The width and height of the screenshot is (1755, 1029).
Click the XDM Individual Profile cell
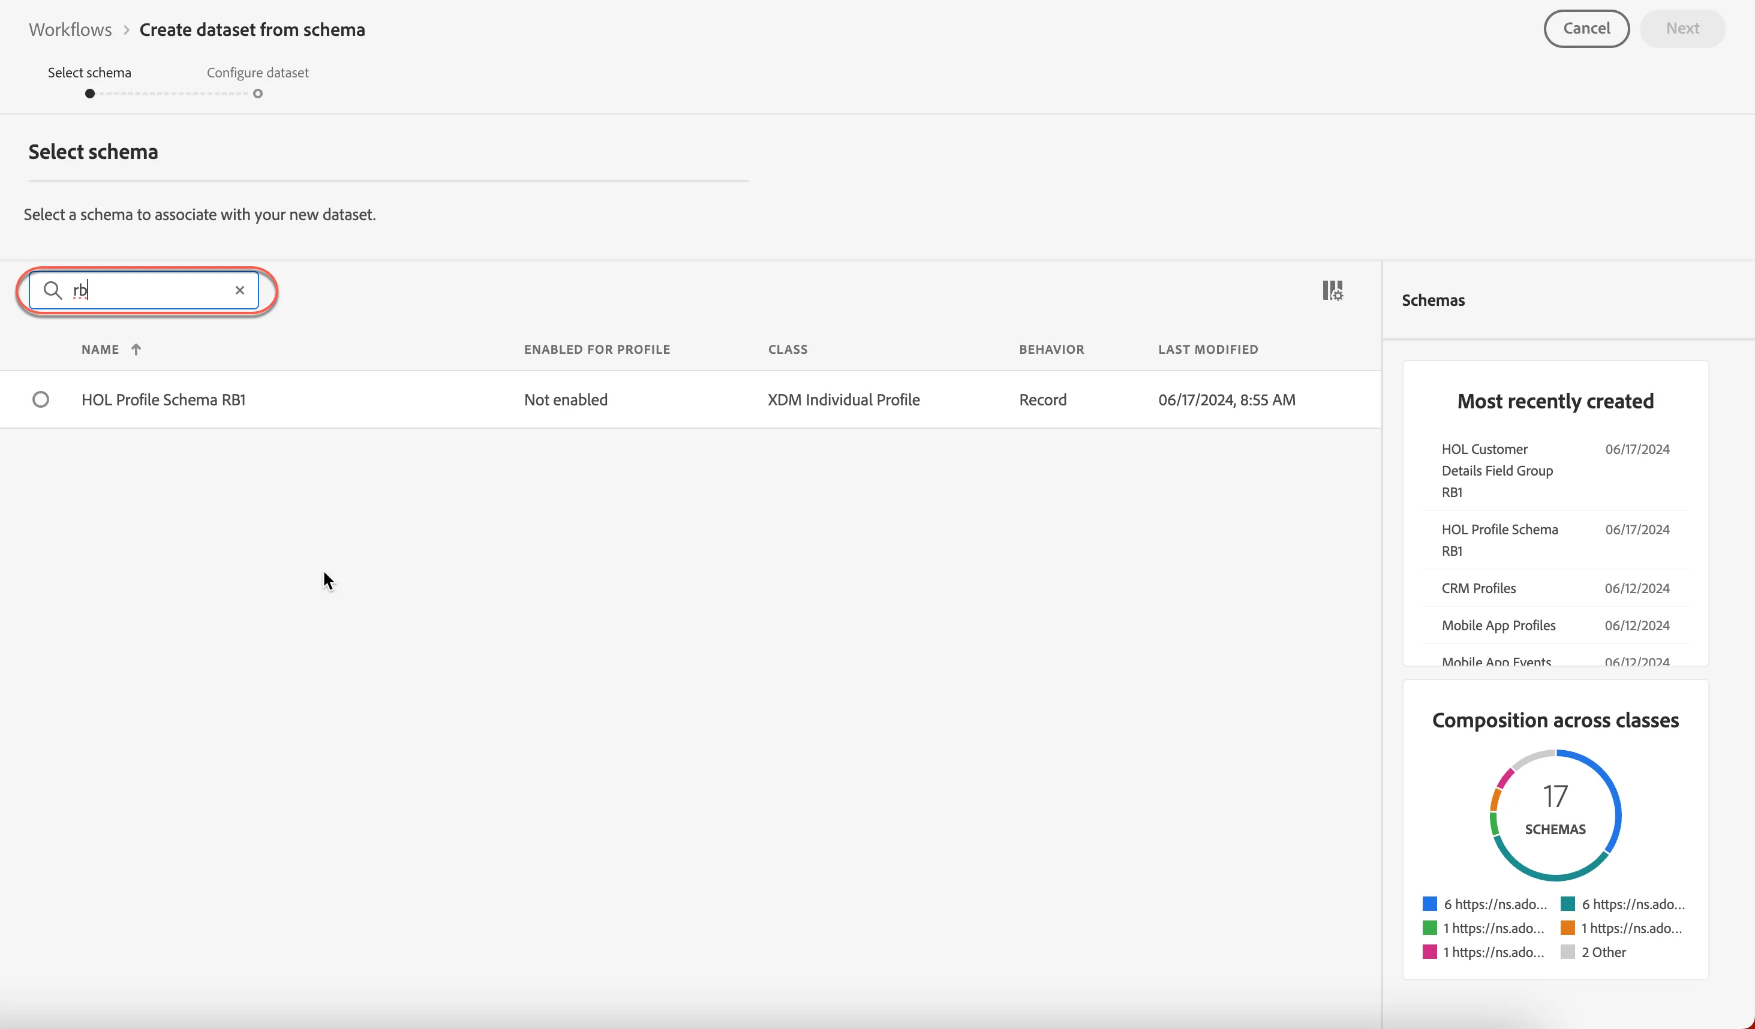[x=843, y=399]
